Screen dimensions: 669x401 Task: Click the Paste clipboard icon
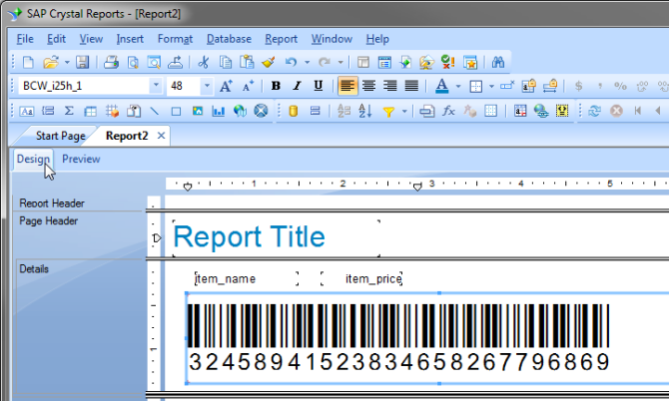point(247,63)
